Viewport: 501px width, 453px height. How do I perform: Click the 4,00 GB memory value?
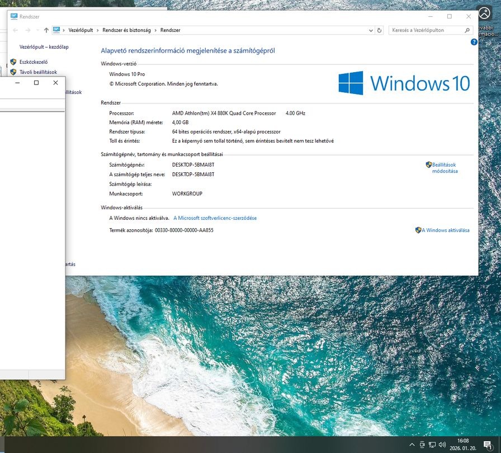tap(180, 122)
